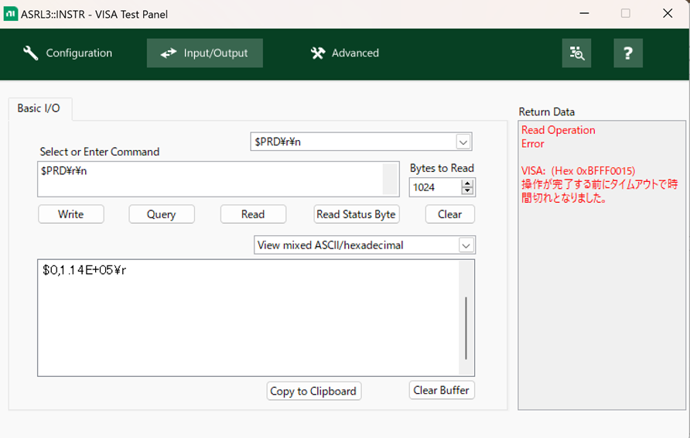Click the NI I/O Trace search icon
This screenshot has height=438, width=690.
(x=576, y=53)
